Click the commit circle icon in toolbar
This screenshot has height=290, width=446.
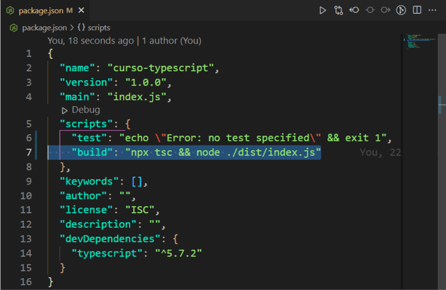370,10
